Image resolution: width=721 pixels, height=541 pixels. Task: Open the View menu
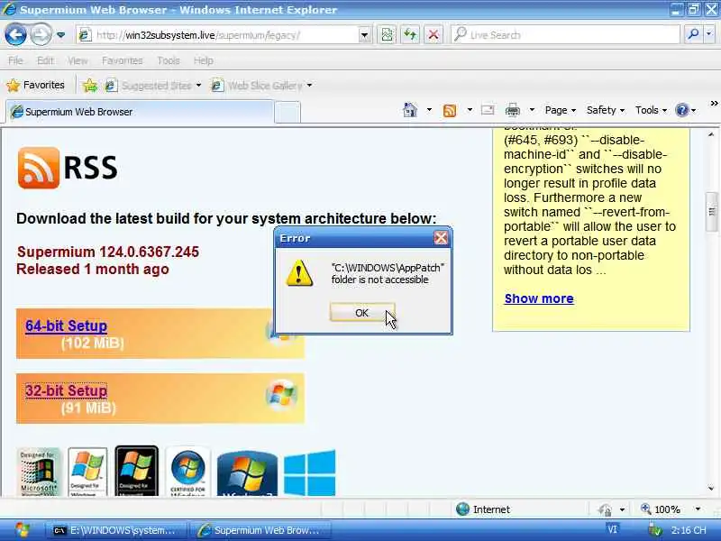(78, 60)
